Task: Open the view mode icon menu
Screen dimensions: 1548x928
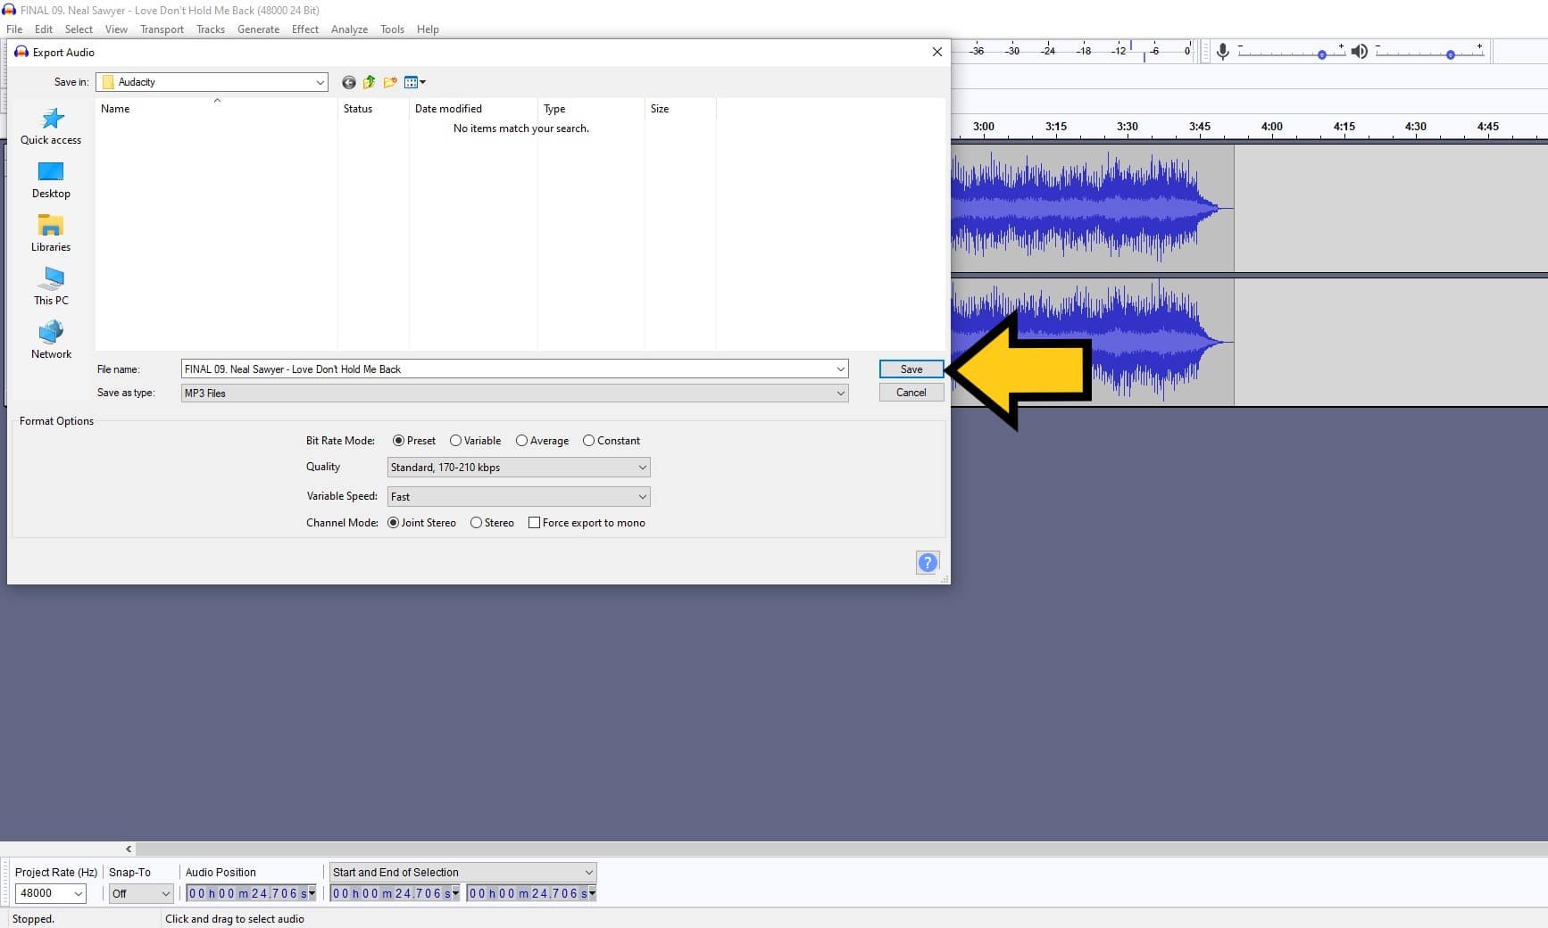Action: point(413,82)
